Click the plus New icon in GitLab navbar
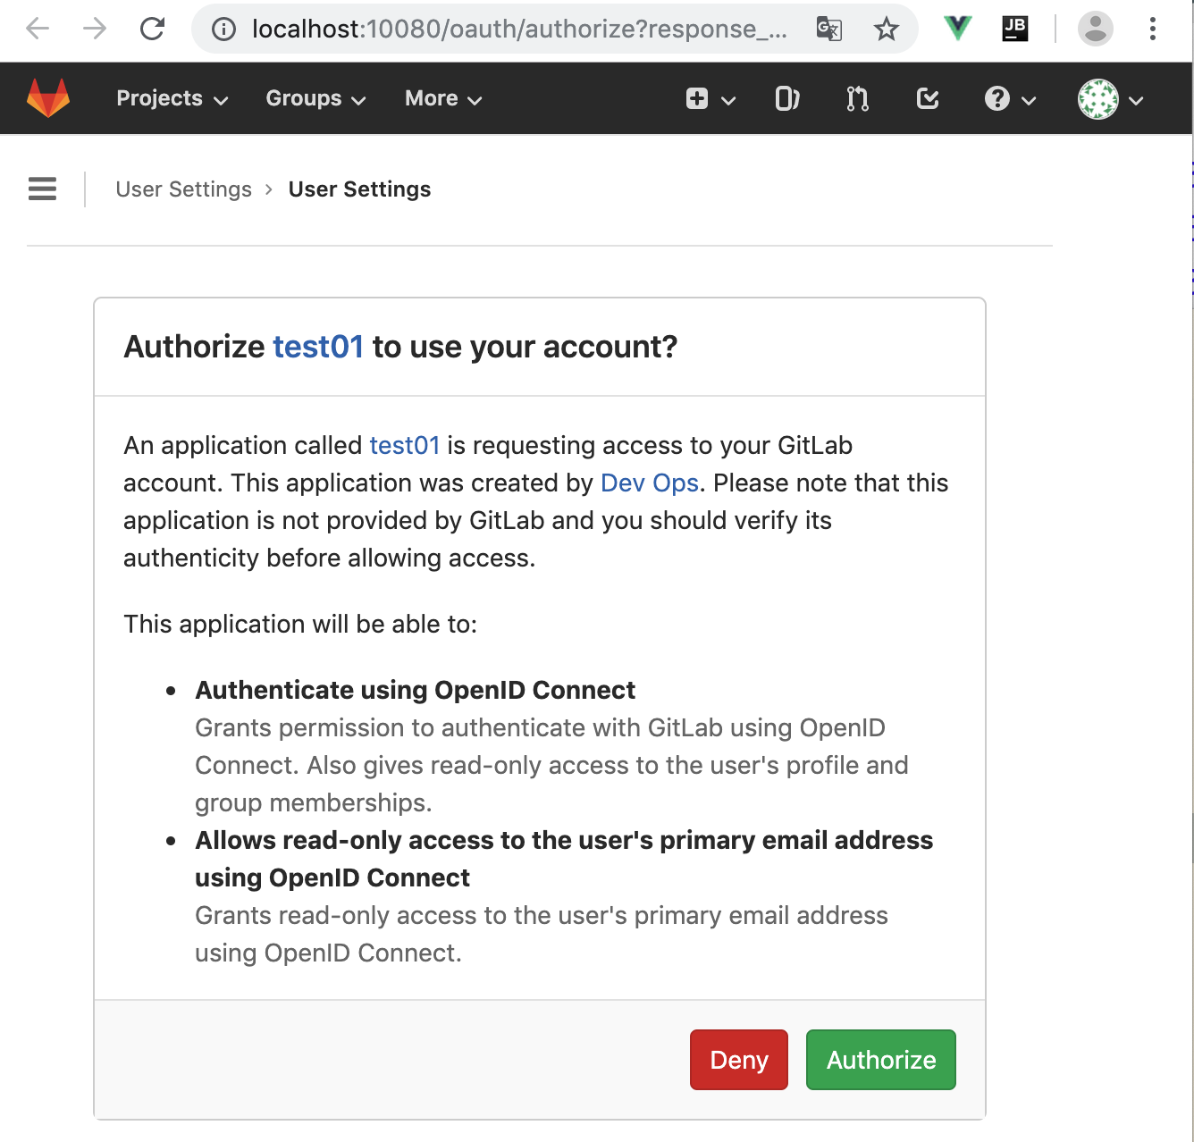 tap(697, 98)
